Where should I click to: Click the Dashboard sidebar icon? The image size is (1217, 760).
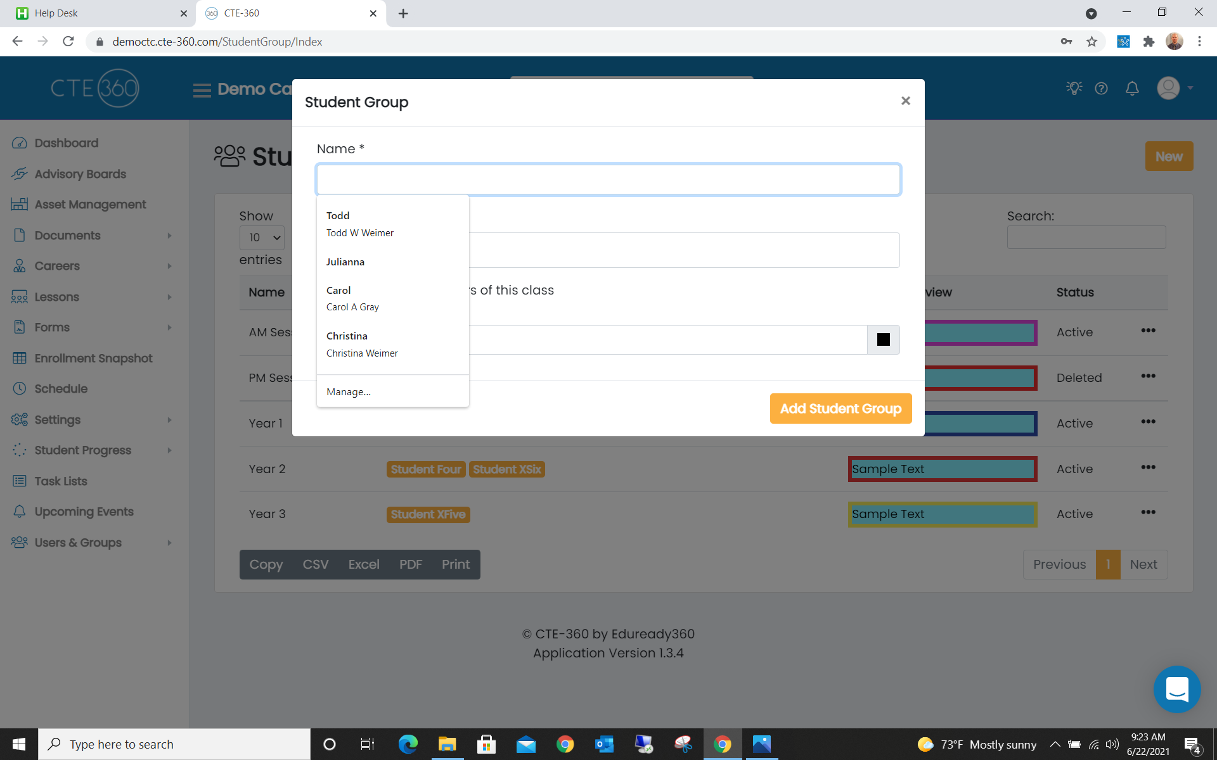point(20,143)
